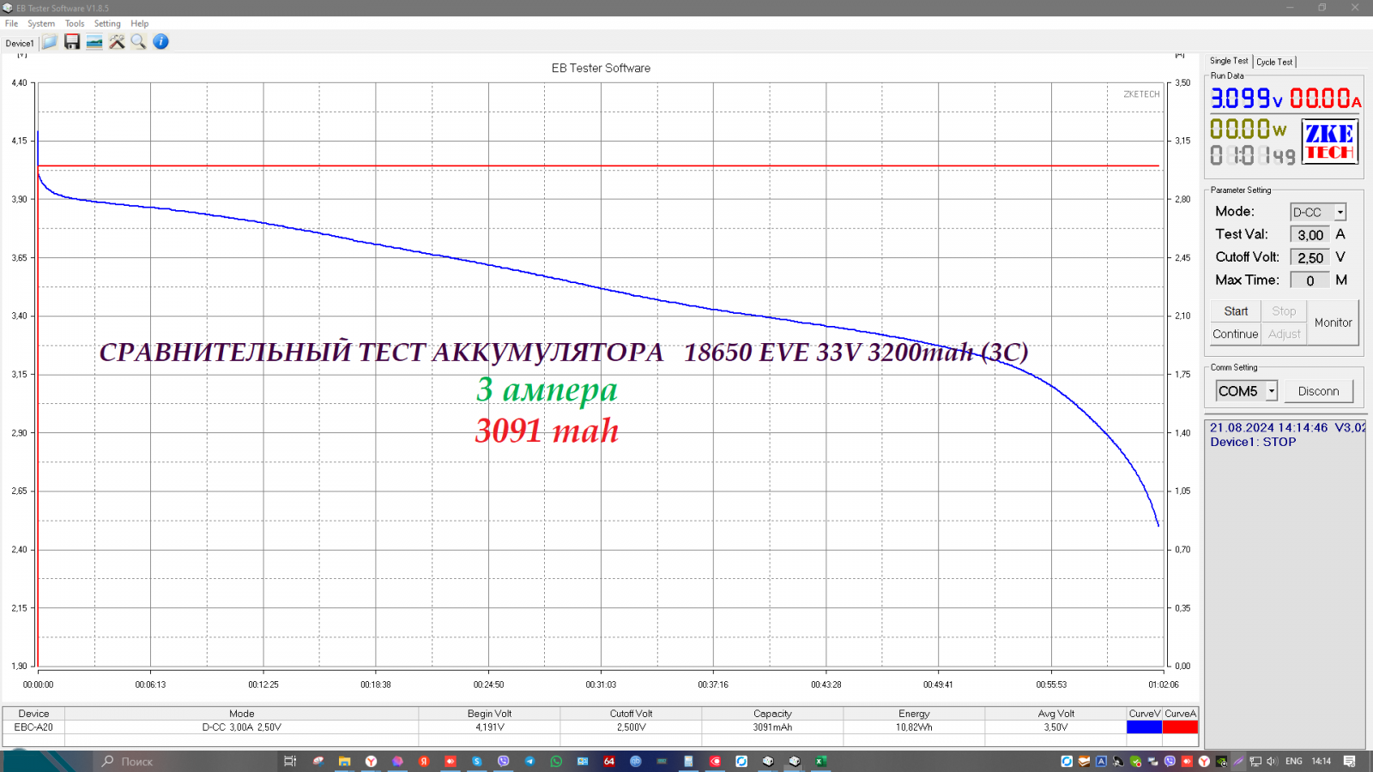Open the Setting menu

coord(107,24)
